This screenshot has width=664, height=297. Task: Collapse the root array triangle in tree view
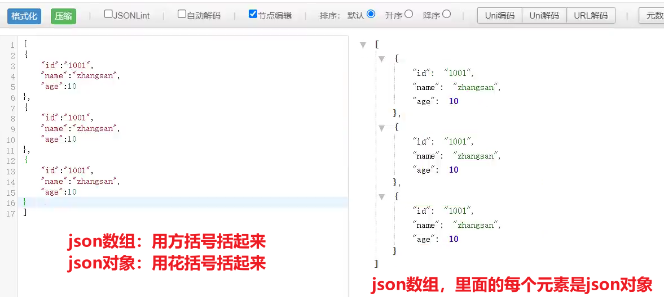coord(363,45)
